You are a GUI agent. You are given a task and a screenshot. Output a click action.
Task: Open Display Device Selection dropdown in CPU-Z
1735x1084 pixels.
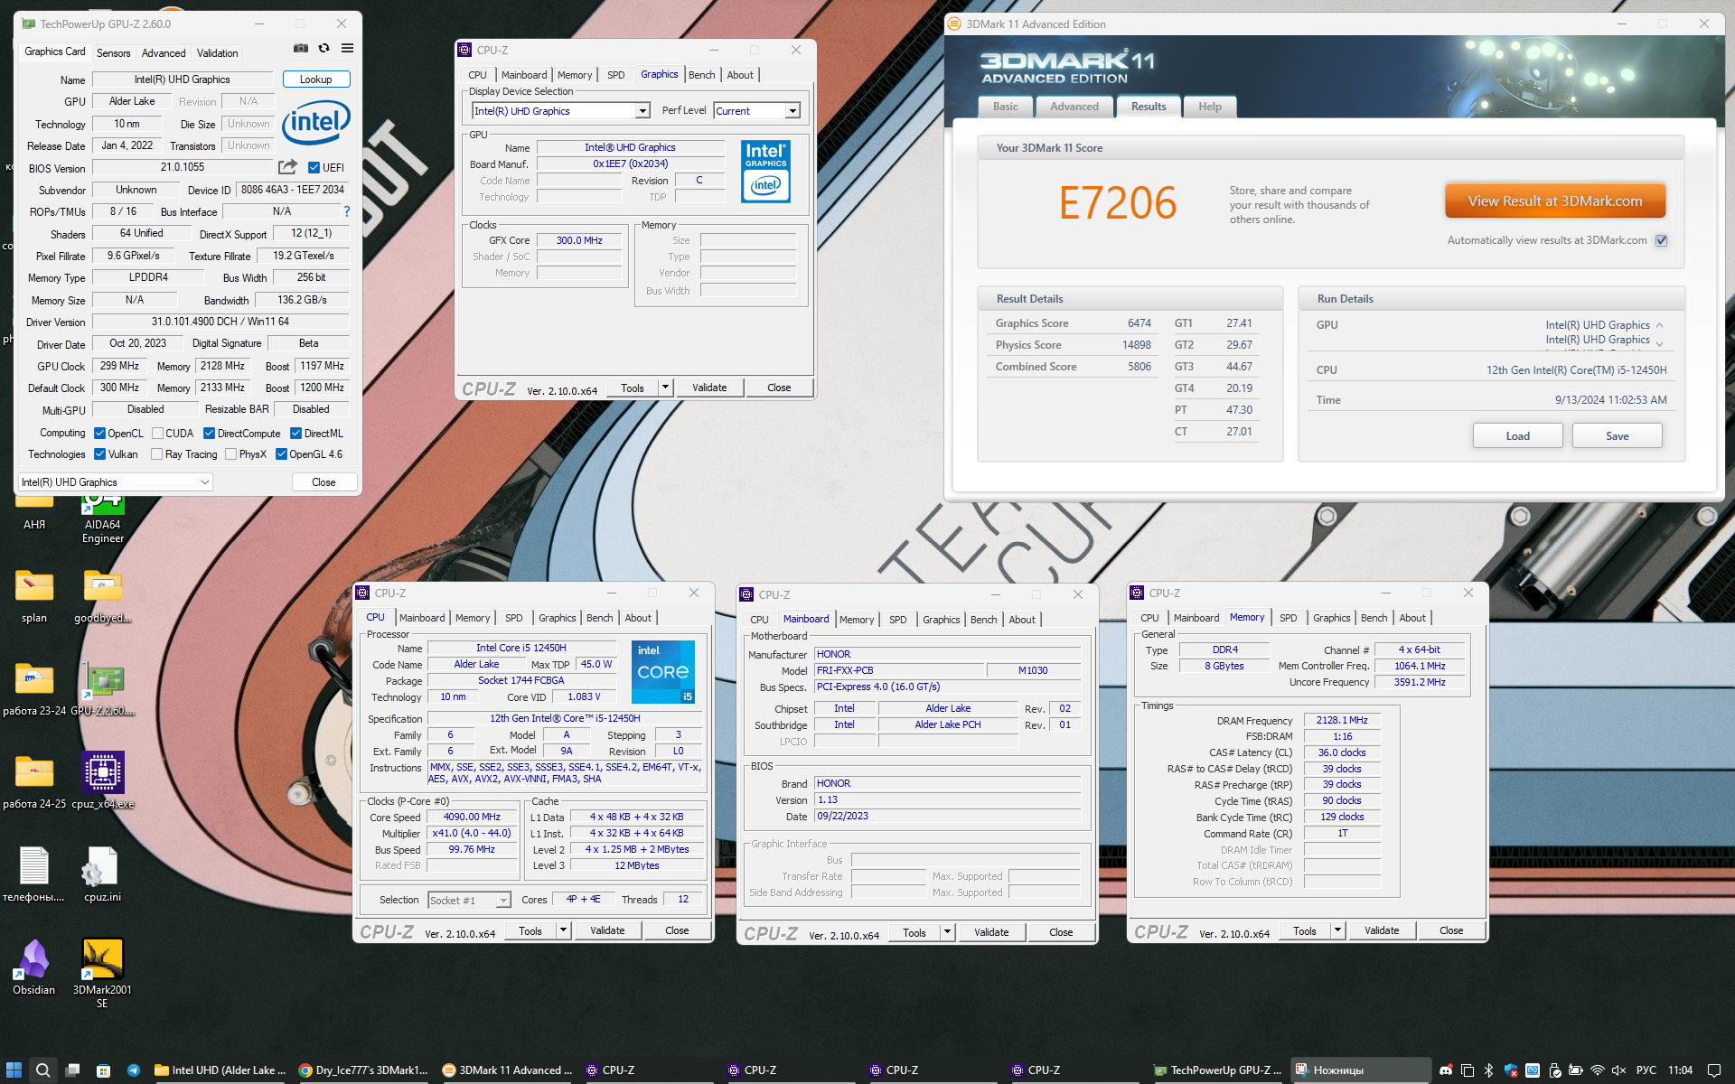(561, 111)
